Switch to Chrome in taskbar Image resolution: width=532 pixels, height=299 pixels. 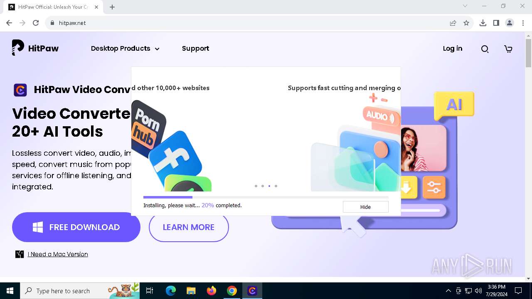tap(232, 291)
